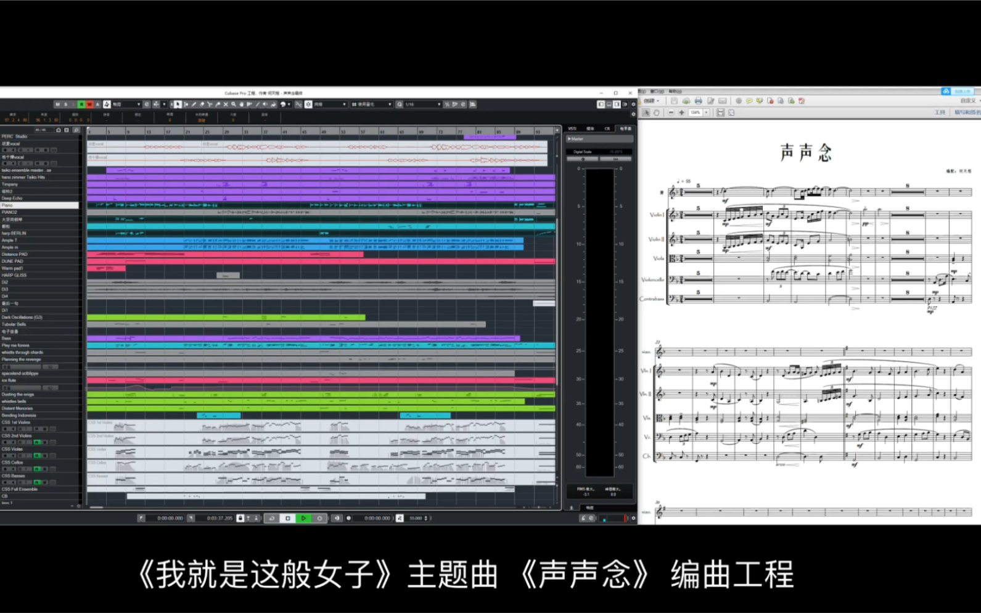Toggle green Read automation R button
981x613 pixels.
[x=81, y=104]
